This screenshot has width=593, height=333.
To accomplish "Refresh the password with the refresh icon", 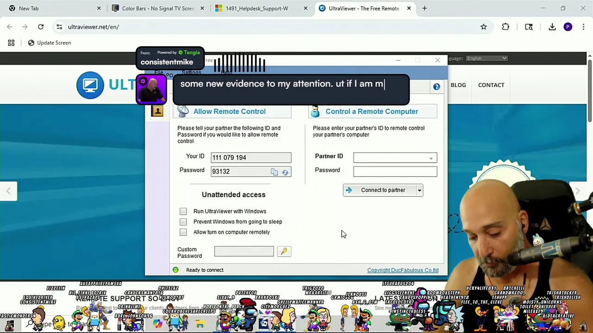I will tap(285, 172).
